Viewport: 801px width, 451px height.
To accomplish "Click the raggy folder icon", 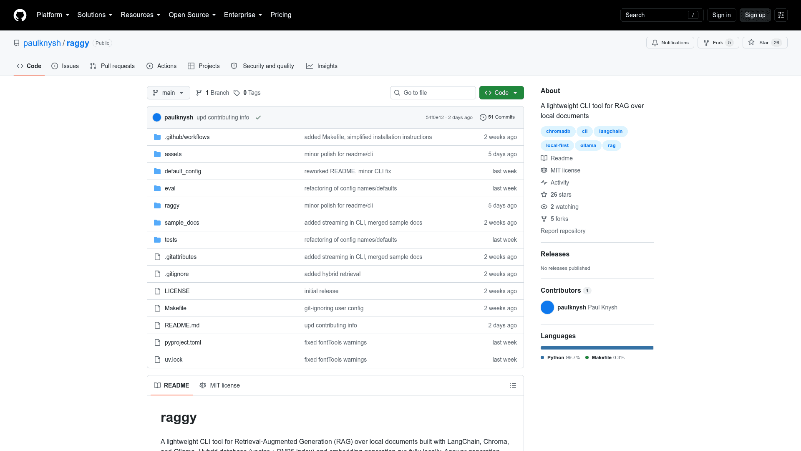I will tap(157, 205).
